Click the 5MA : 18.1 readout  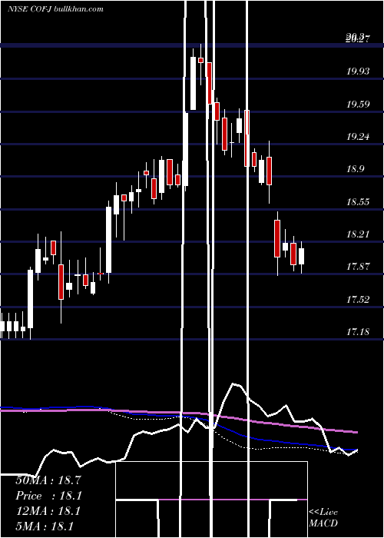(x=45, y=526)
